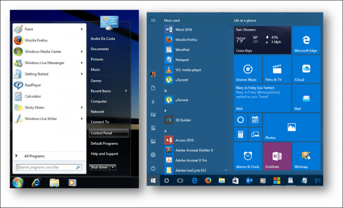Image resolution: width=343 pixels, height=208 pixels.
Task: Open iCloud tile
Action: pyautogui.click(x=306, y=69)
